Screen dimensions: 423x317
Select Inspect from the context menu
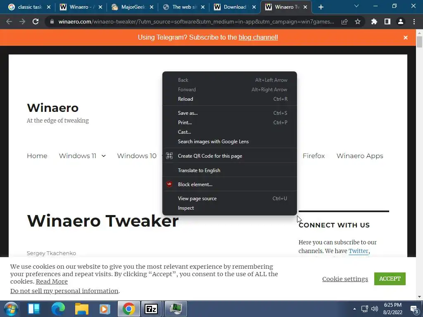point(230,208)
